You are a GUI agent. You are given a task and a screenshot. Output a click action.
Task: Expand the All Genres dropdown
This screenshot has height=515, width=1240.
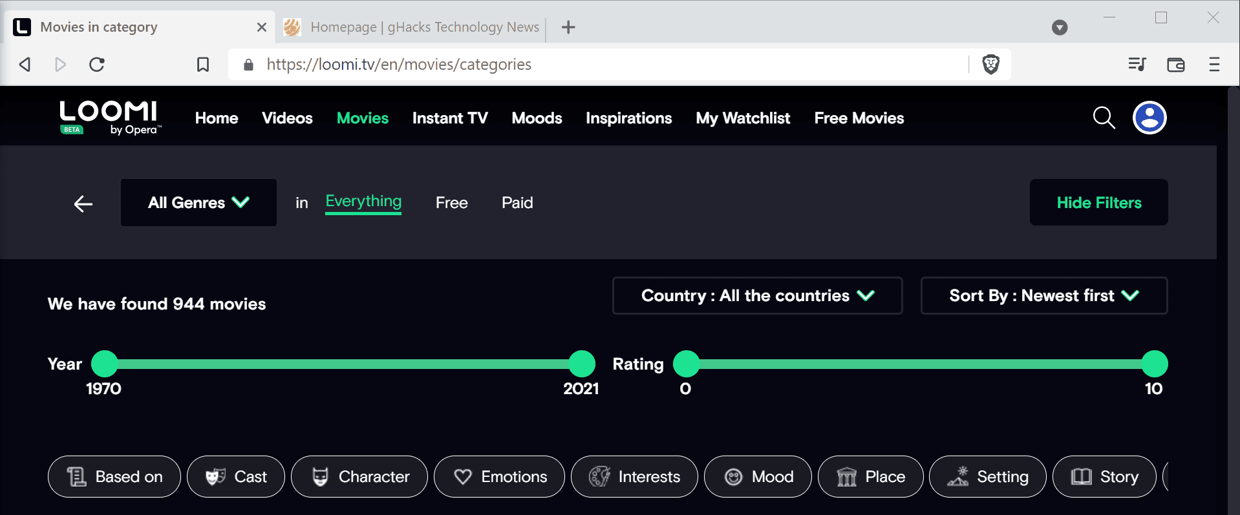tap(198, 202)
